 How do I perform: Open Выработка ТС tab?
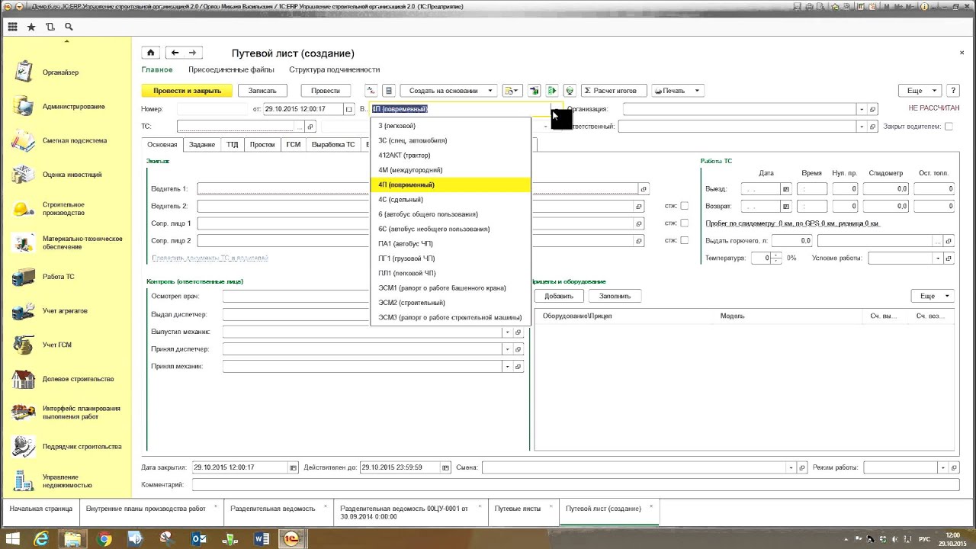[333, 144]
